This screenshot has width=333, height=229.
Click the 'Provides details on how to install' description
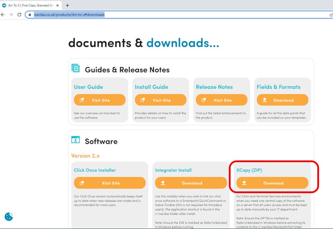(160, 116)
